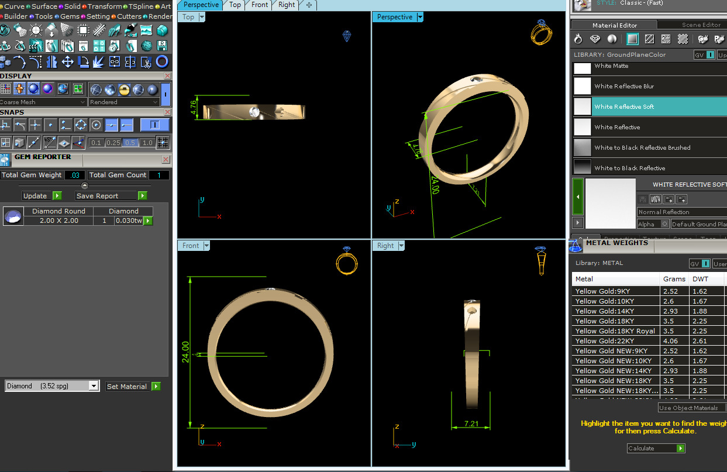
Task: Open the Coarse Mesh dropdown
Action: [43, 102]
